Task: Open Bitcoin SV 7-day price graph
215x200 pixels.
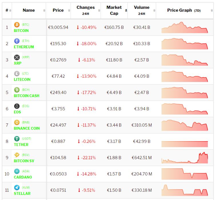Action: [x=185, y=158]
